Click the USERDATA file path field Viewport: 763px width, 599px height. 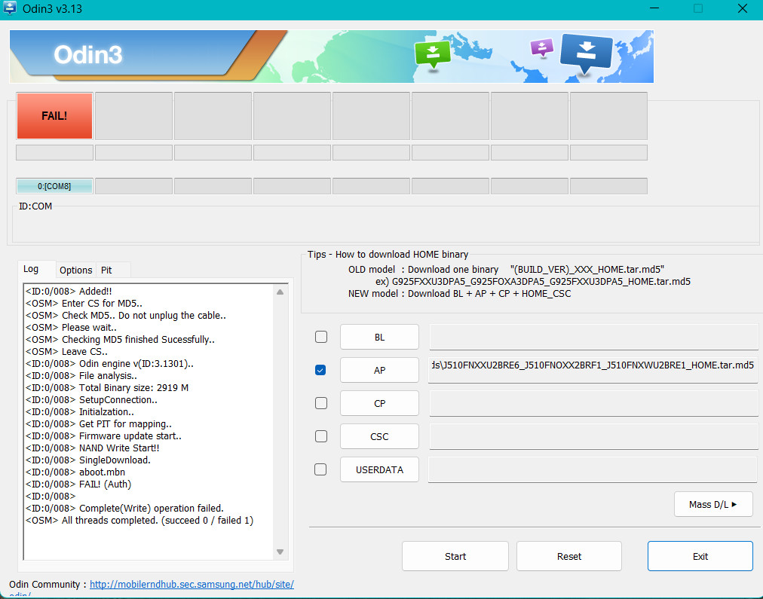pos(593,469)
